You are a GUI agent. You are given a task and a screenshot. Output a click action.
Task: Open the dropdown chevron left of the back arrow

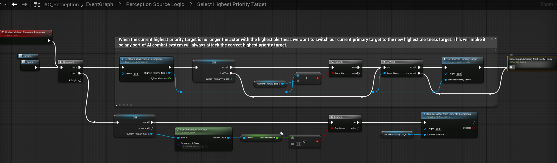[x=5, y=5]
